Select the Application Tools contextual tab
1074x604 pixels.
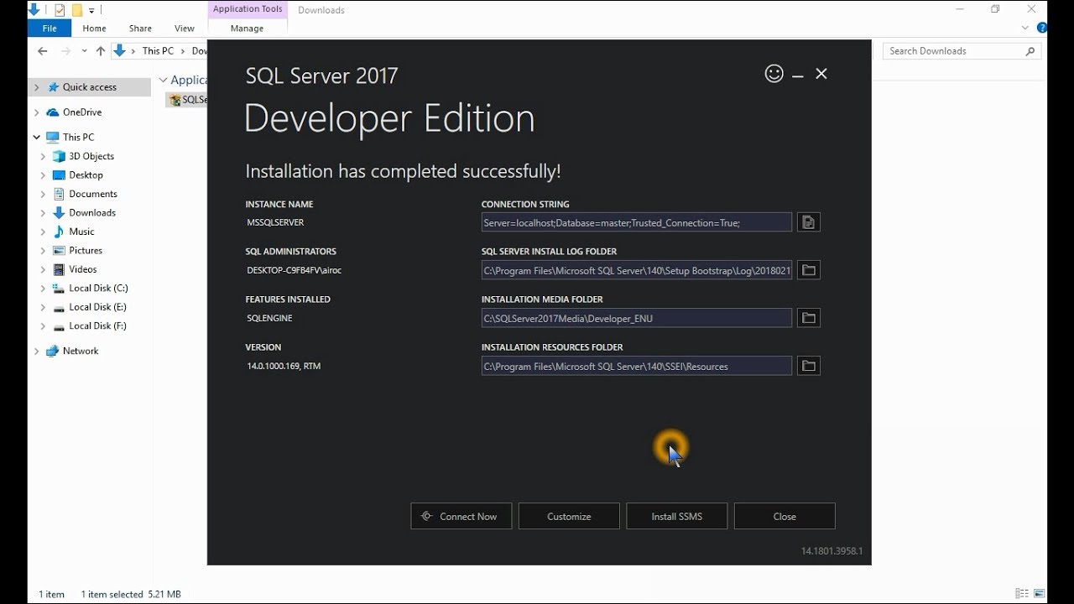247,9
